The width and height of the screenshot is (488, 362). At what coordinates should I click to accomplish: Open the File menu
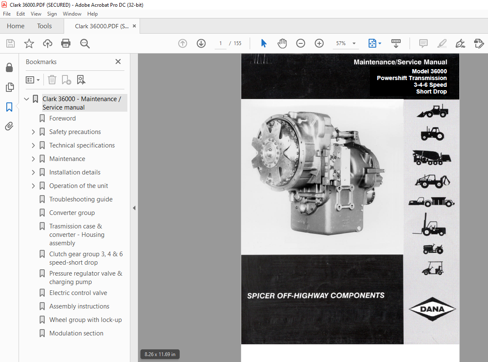[x=7, y=13]
